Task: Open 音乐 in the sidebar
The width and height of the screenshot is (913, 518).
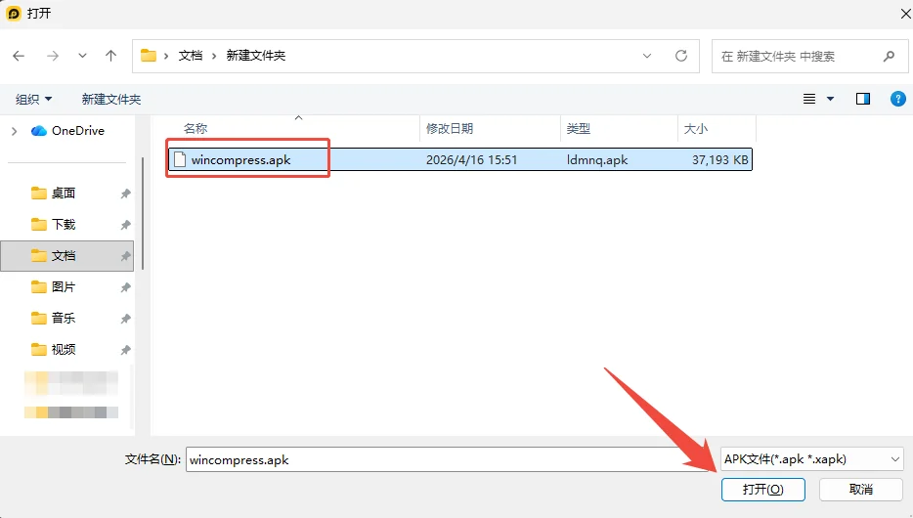Action: coord(63,318)
